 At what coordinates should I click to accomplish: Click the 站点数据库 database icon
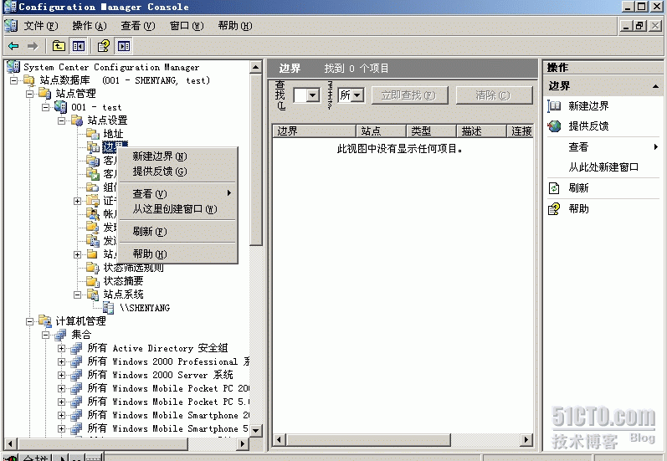click(x=29, y=80)
